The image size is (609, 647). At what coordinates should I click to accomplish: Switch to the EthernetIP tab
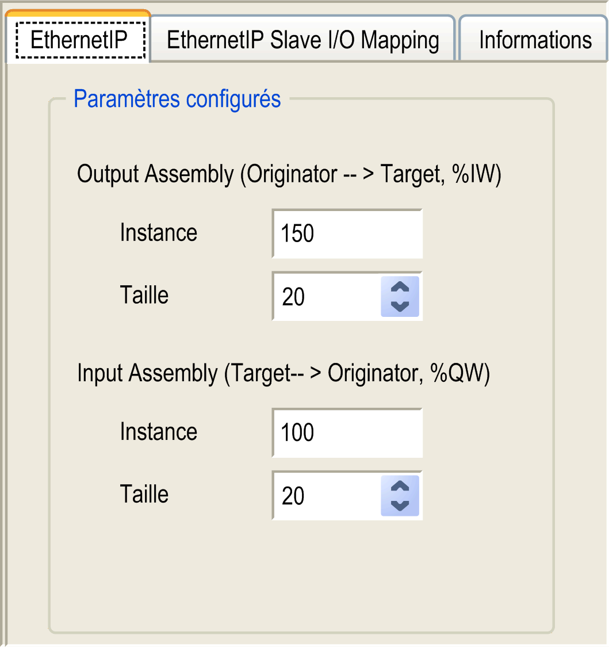click(x=78, y=39)
